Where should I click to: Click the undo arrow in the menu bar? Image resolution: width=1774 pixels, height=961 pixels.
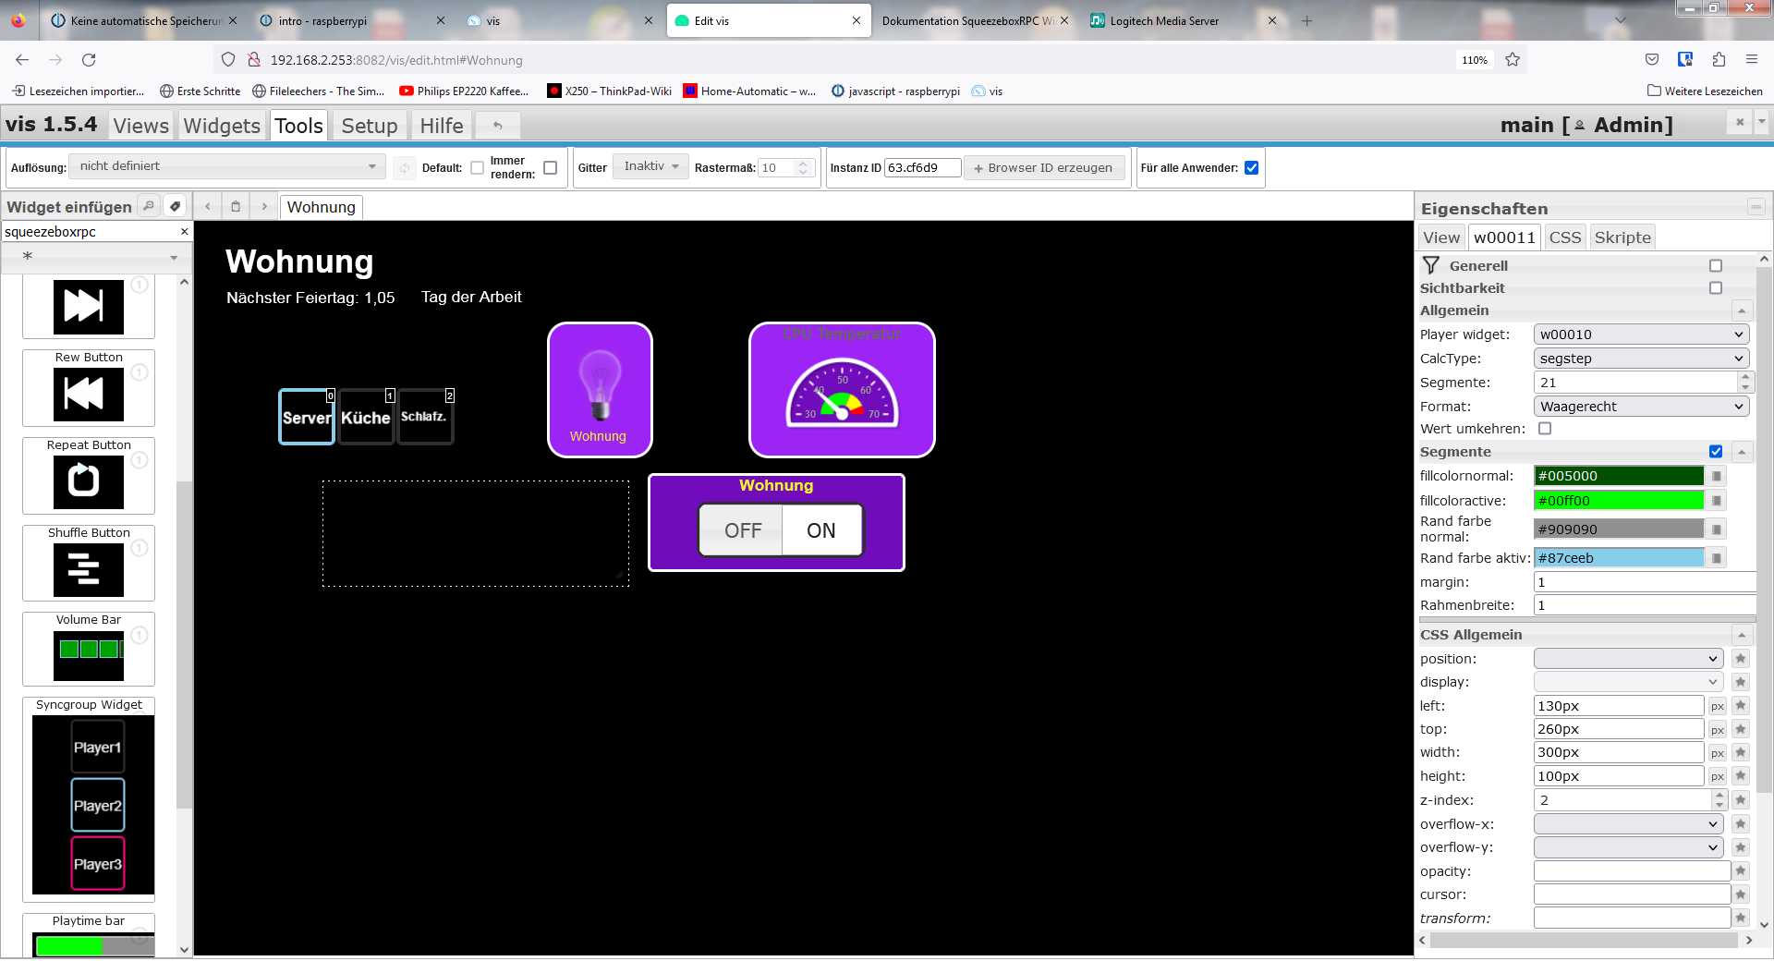click(498, 125)
